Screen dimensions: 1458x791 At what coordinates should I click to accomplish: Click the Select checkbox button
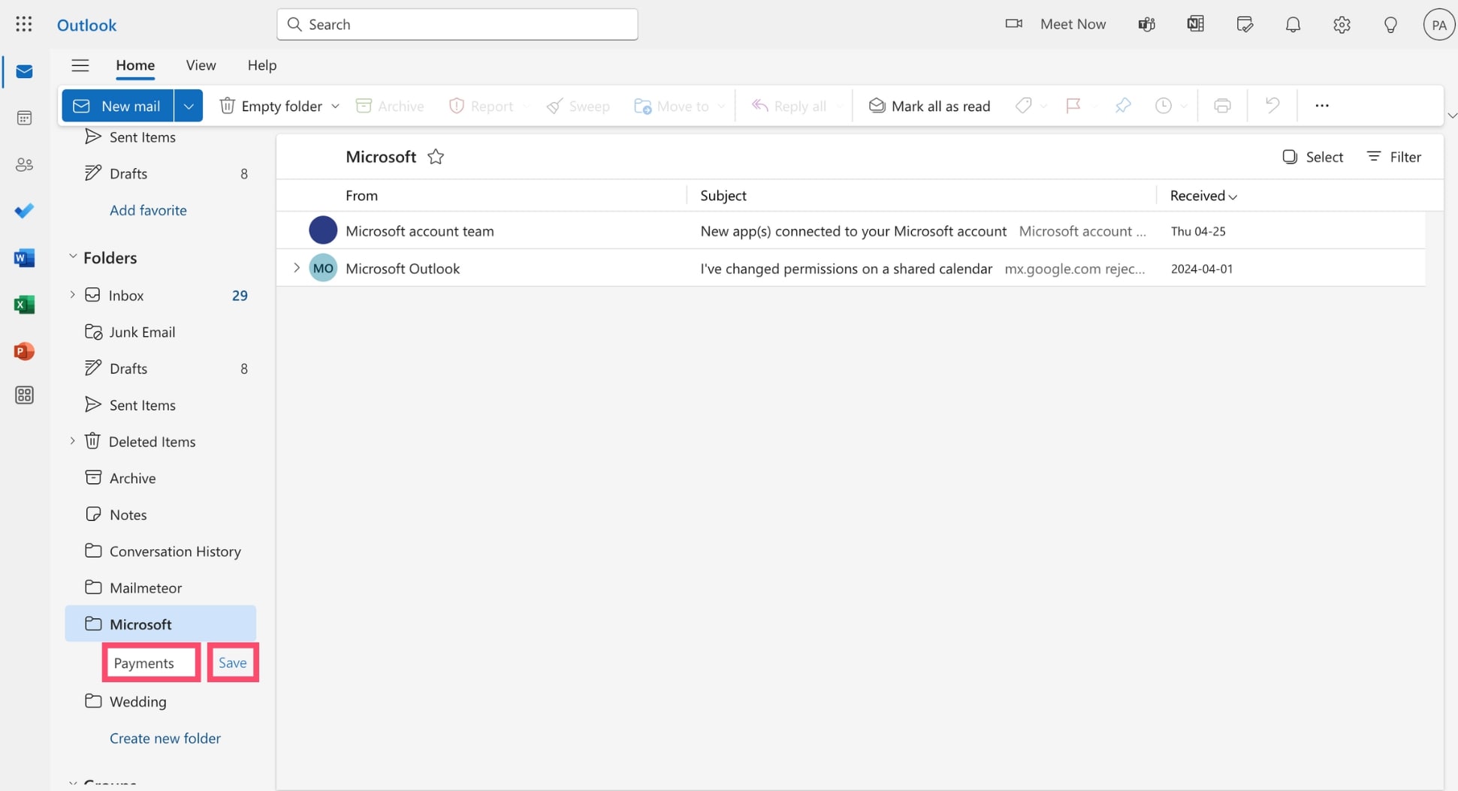coord(1312,157)
